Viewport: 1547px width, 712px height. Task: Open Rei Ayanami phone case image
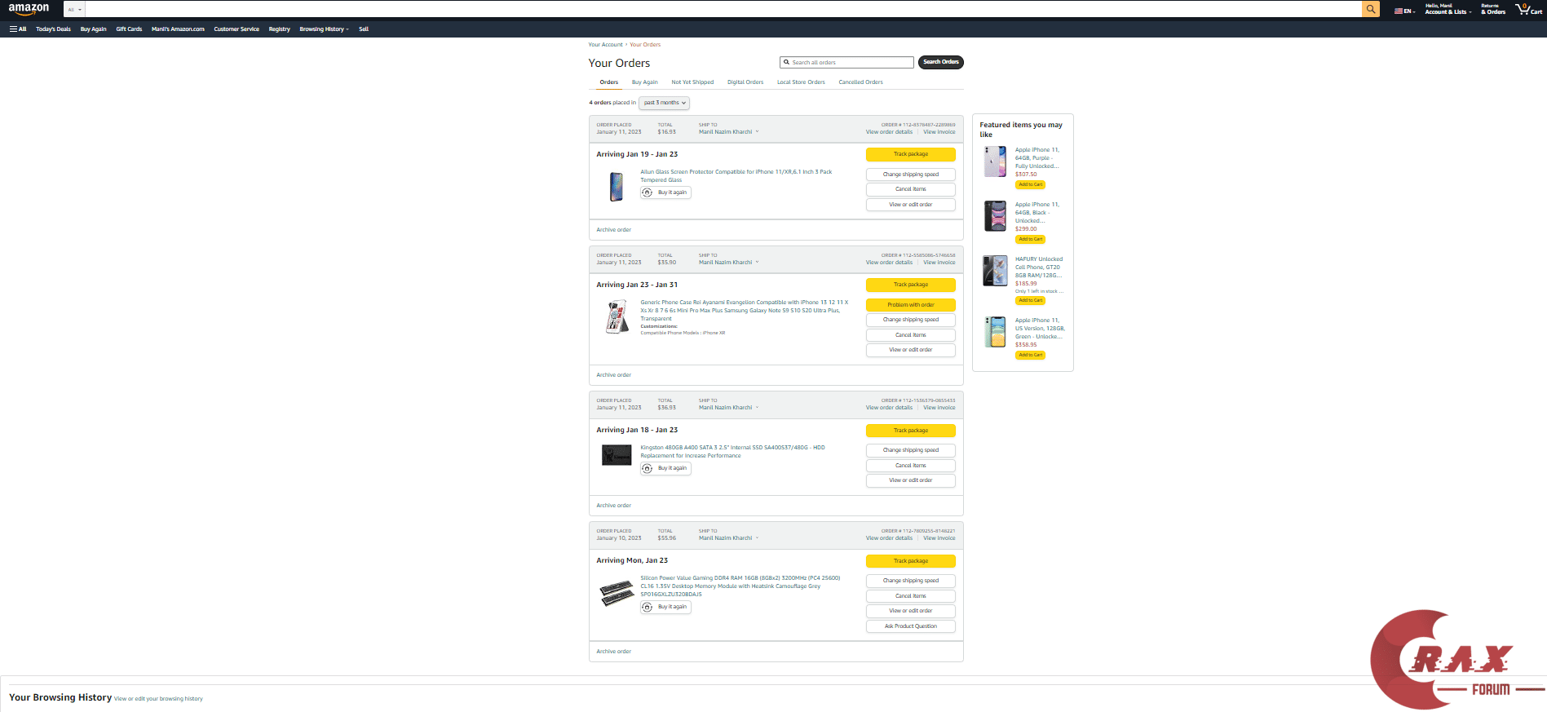tap(617, 316)
